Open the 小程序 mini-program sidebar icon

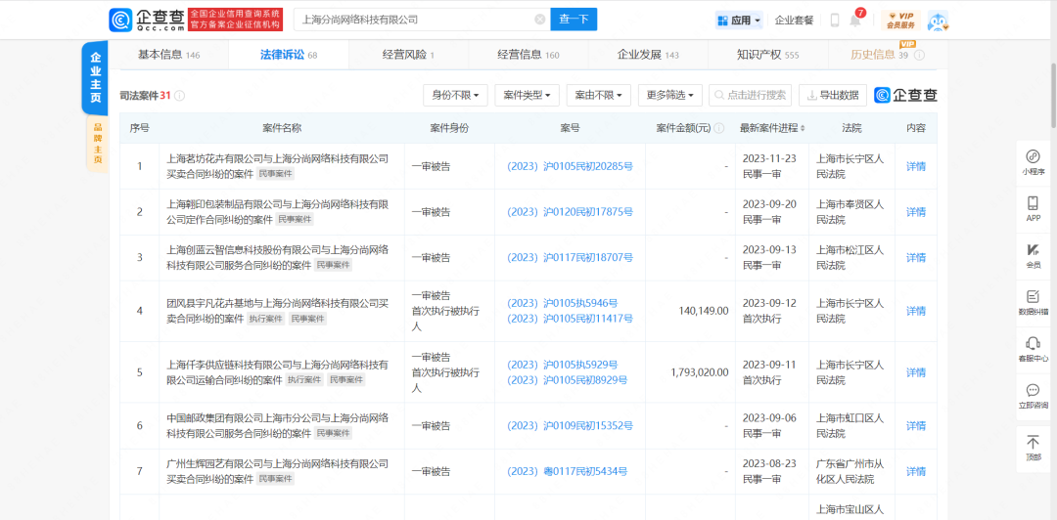point(1033,161)
